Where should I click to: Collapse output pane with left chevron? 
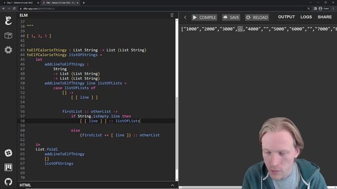(x=185, y=17)
